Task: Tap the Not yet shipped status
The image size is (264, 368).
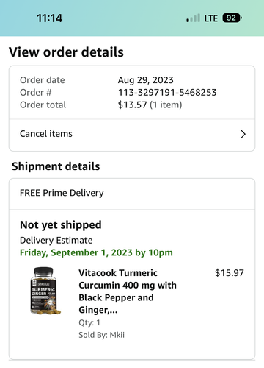Action: [x=61, y=225]
